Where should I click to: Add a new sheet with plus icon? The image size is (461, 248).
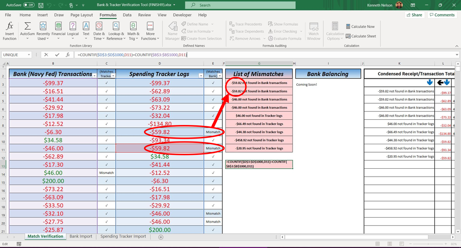[x=161, y=237]
